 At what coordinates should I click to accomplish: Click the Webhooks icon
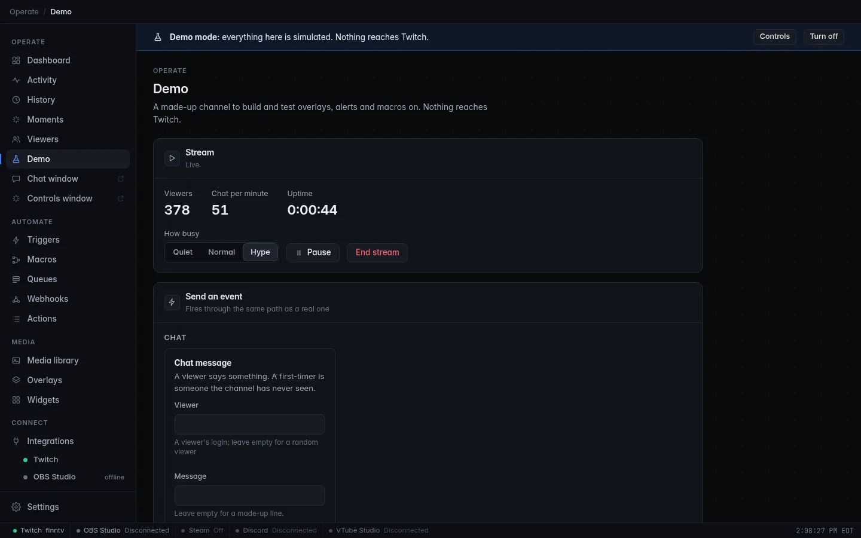(x=16, y=299)
